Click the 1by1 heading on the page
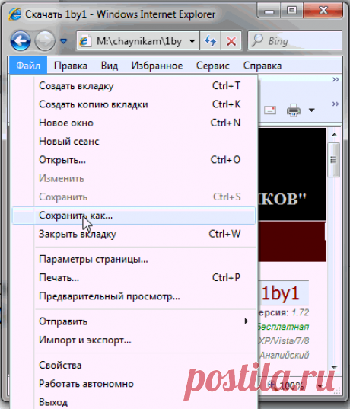350x409 pixels. pos(281,293)
